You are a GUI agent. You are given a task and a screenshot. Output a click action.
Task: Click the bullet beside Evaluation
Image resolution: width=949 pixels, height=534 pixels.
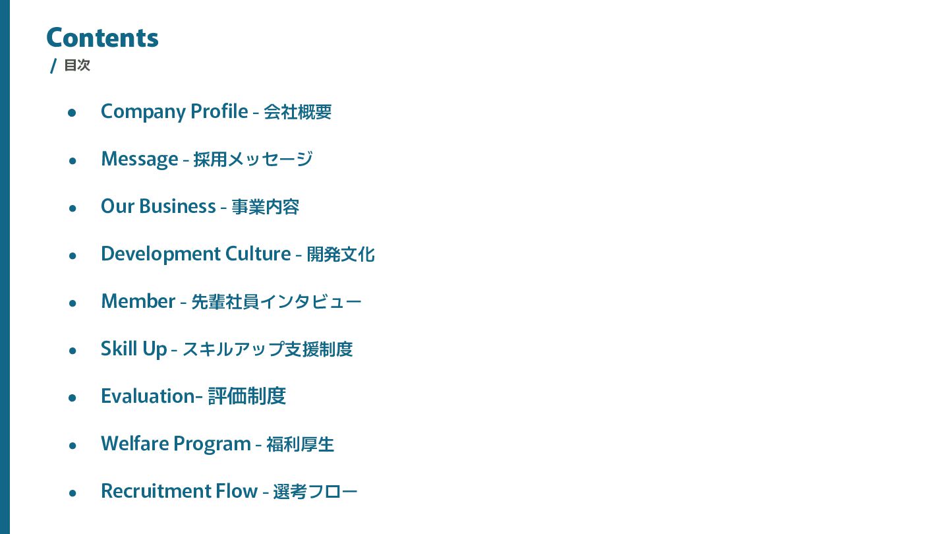(72, 398)
